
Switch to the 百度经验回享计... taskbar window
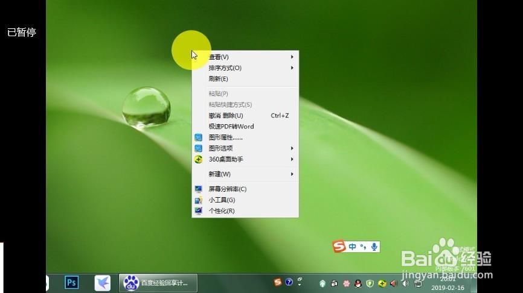pos(158,283)
